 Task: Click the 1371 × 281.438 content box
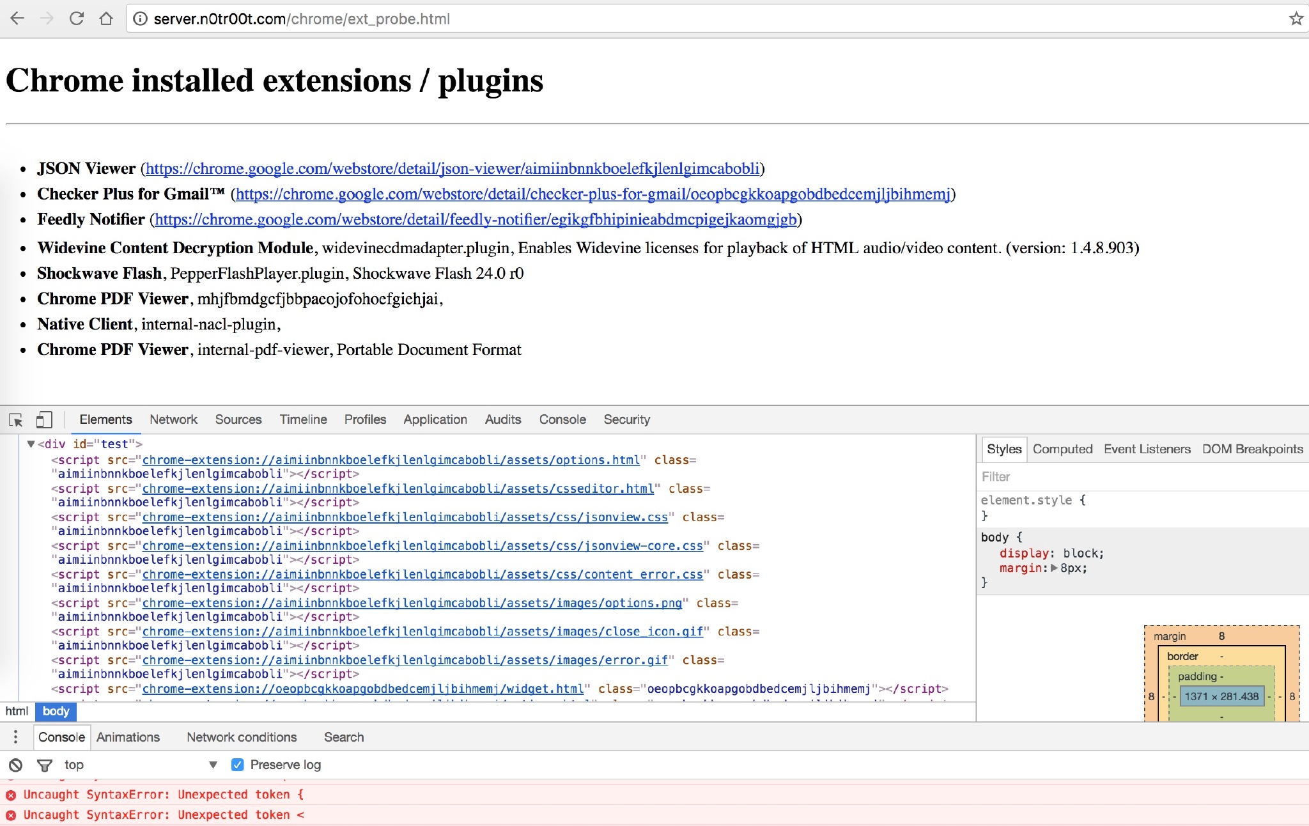(x=1221, y=696)
